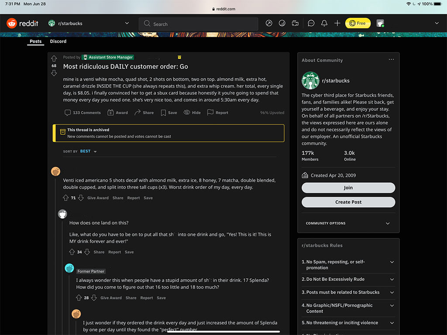Switch to the Posts tab
Viewport: 447px width, 335px height.
36,41
